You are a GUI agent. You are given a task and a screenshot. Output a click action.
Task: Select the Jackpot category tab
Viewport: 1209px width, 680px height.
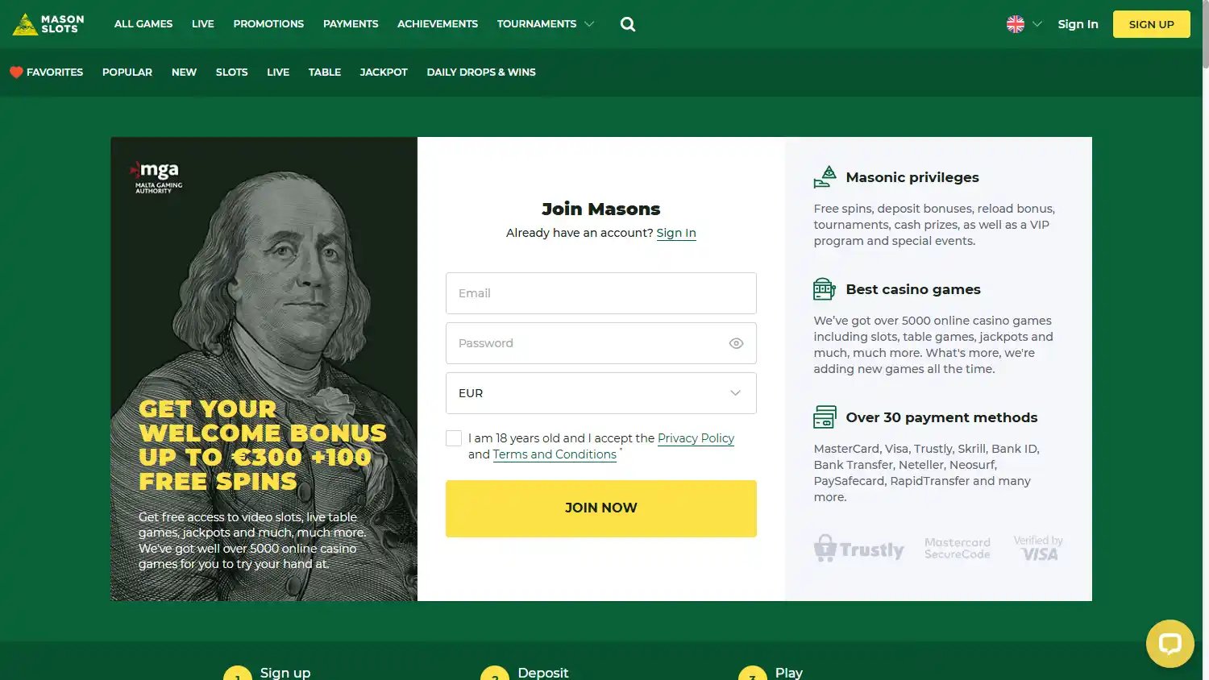click(384, 72)
